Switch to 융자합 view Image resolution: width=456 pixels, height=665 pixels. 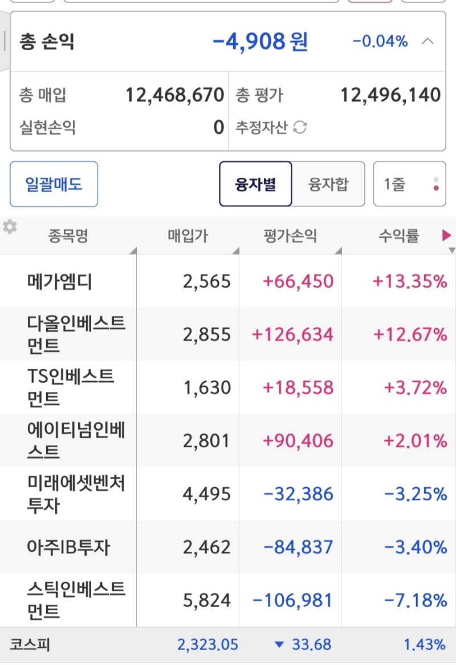point(329,183)
